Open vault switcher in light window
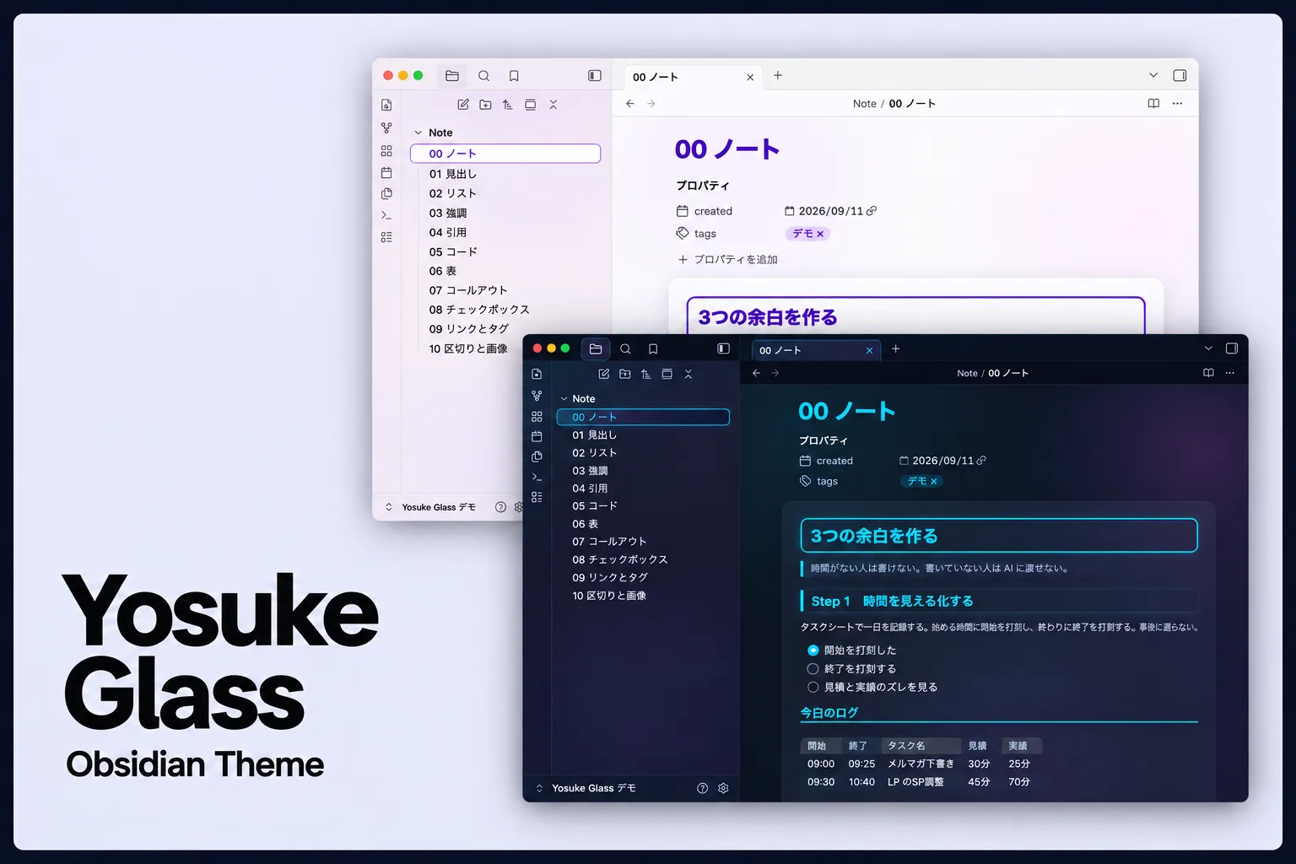Image resolution: width=1296 pixels, height=864 pixels. tap(432, 507)
